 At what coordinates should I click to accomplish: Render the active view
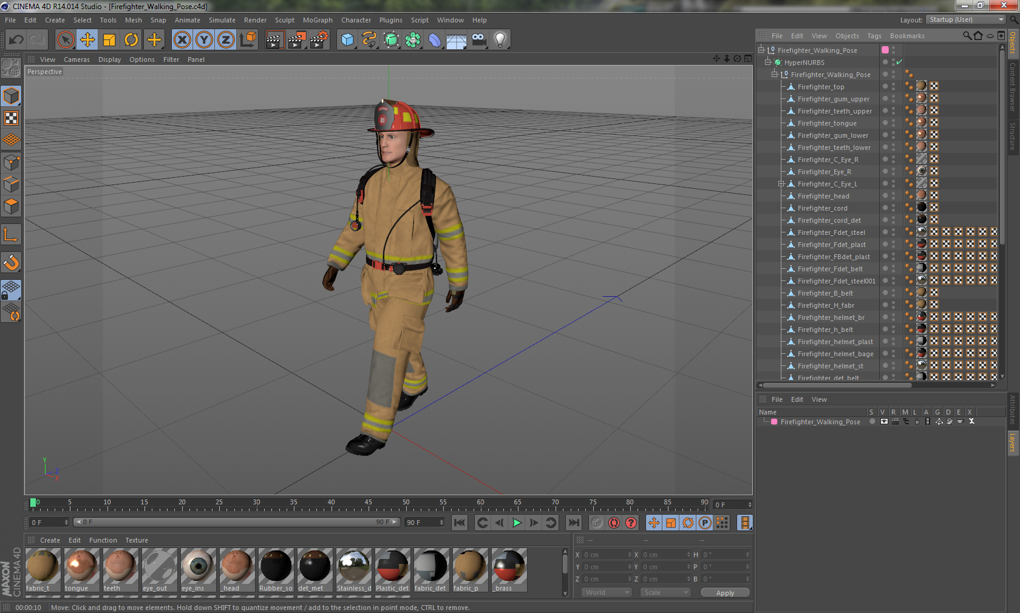point(274,40)
